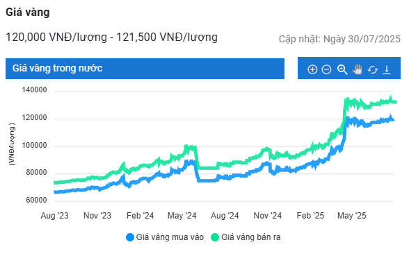The image size is (409, 256).
Task: Click the Aug '23 x-axis label
Action: (x=54, y=215)
